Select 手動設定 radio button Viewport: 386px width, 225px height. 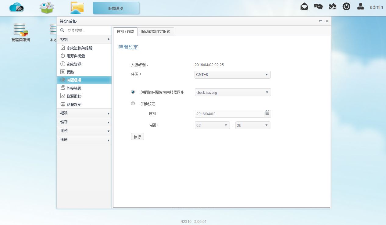tap(133, 103)
